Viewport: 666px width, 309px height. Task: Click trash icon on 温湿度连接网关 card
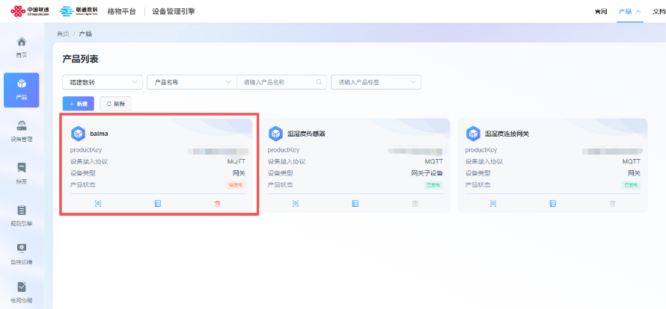(x=612, y=203)
